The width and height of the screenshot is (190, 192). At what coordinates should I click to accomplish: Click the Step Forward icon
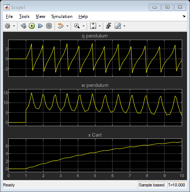coord(40,26)
